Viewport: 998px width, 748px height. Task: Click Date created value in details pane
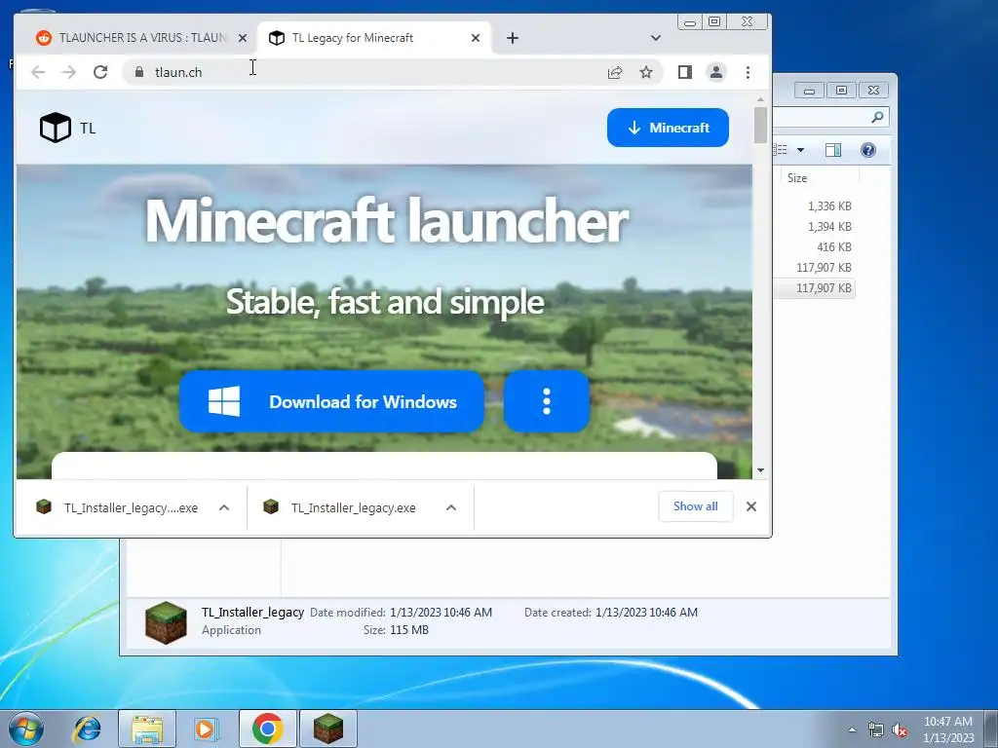pos(647,613)
